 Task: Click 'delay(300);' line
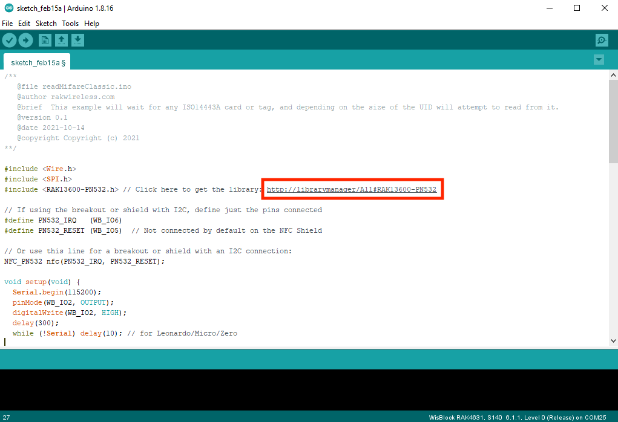click(36, 323)
